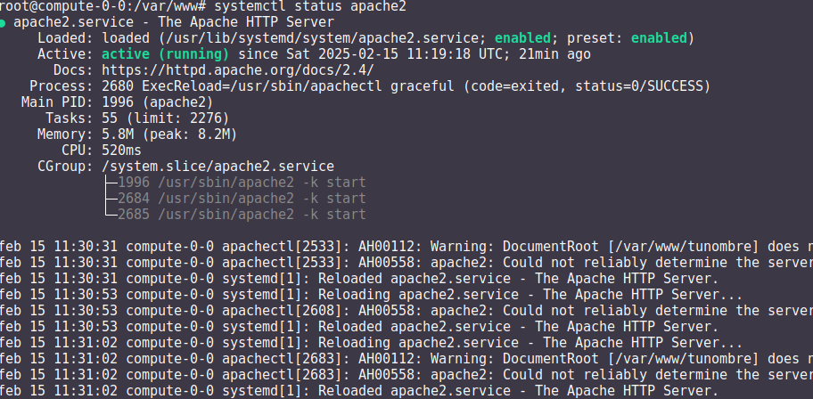Click the apachectl[2533] AH00112 DocumentRoot warning log line
The width and height of the screenshot is (813, 399).
point(406,247)
